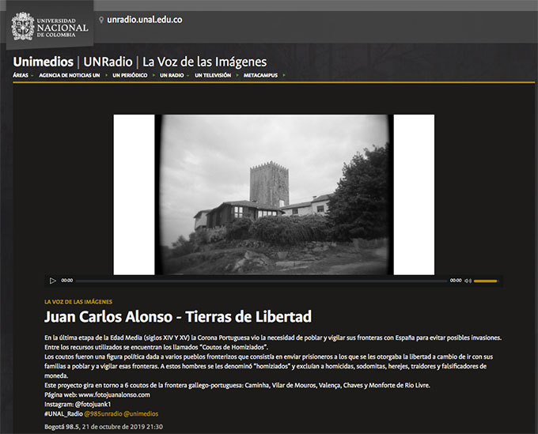Click the total duration 00:00 near volume
538x434 pixels.
point(456,281)
